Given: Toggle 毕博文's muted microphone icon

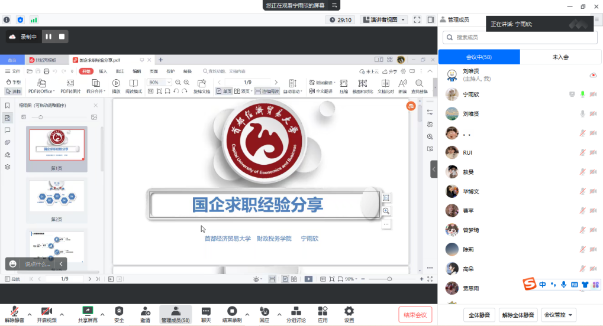Looking at the screenshot, I should coord(583,191).
